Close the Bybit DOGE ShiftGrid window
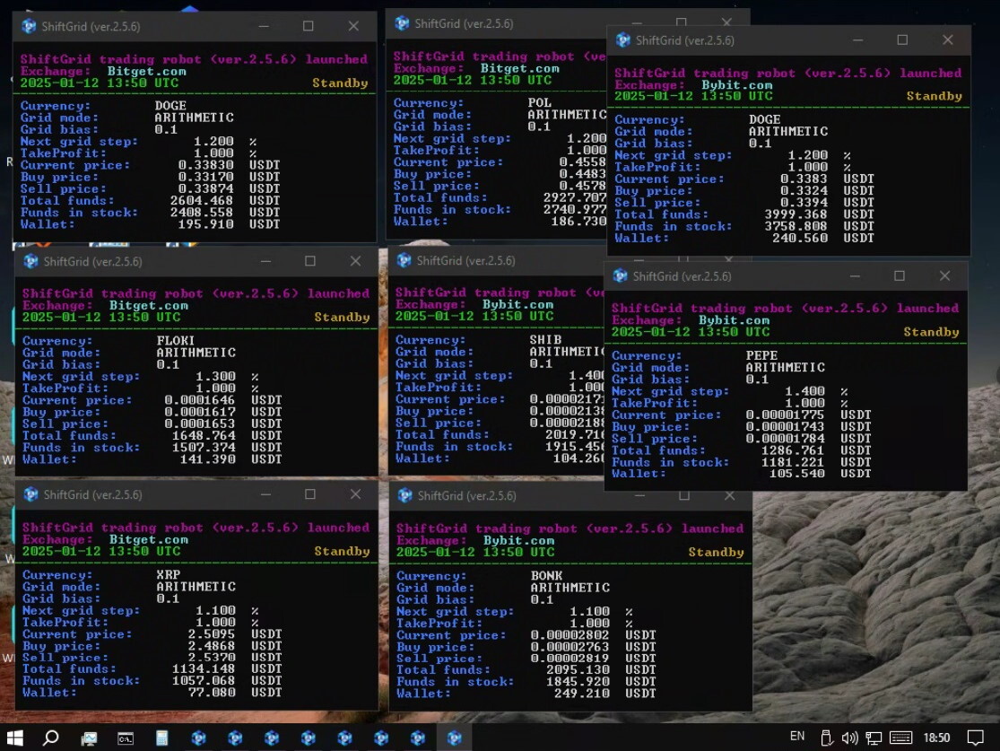 [x=948, y=40]
